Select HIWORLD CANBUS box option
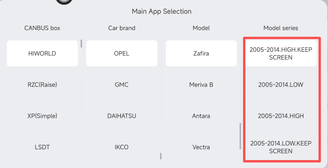 pyautogui.click(x=42, y=53)
